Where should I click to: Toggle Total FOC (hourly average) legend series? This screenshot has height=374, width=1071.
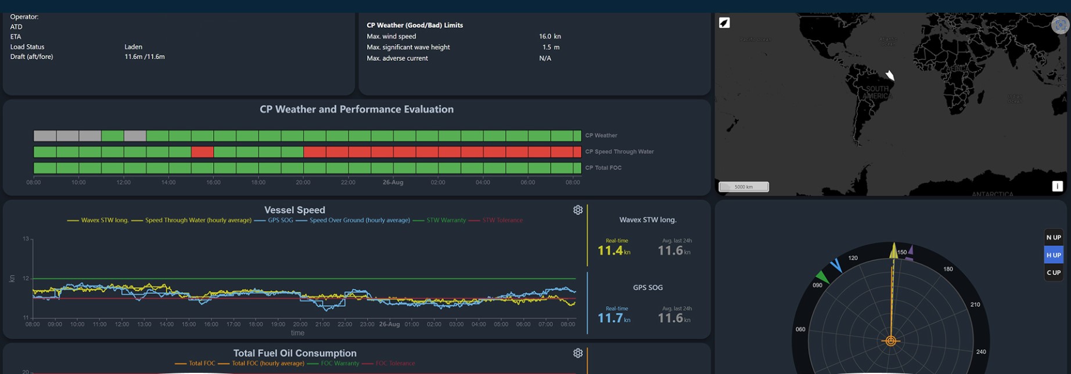[x=261, y=364]
